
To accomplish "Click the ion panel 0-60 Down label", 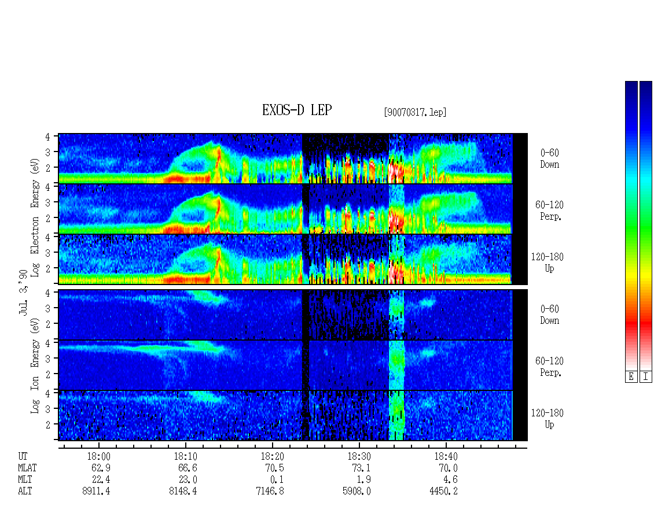I will [x=550, y=315].
